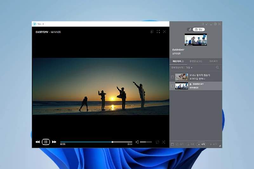254x169 pixels.
Task: Close the Melon player window
Action: [219, 24]
